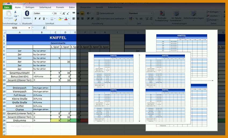The height and width of the screenshot is (138, 228).
Task: Increase font size with large A icon
Action: click(x=64, y=13)
